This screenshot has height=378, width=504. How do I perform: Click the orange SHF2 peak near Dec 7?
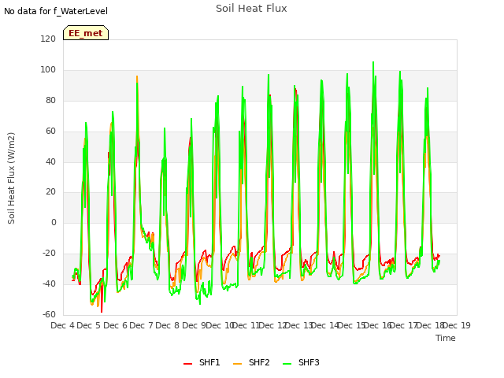point(137,76)
